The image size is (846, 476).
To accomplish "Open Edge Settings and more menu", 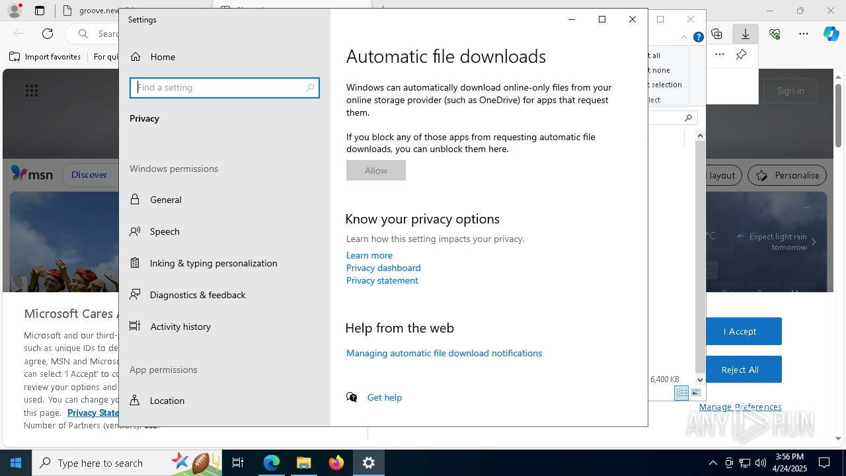I will click(804, 34).
